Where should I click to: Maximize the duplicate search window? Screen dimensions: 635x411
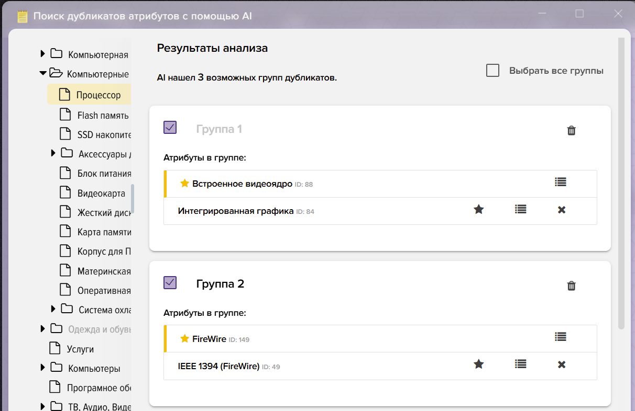579,14
